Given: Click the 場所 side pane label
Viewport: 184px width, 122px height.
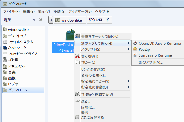Looking at the screenshot, I should coord(7,20).
